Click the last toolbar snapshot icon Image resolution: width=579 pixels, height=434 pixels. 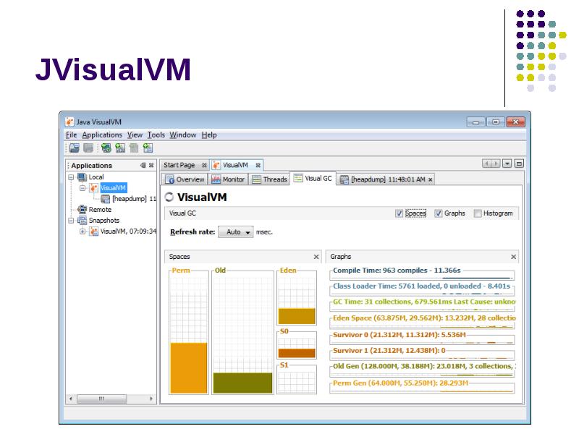[148, 148]
